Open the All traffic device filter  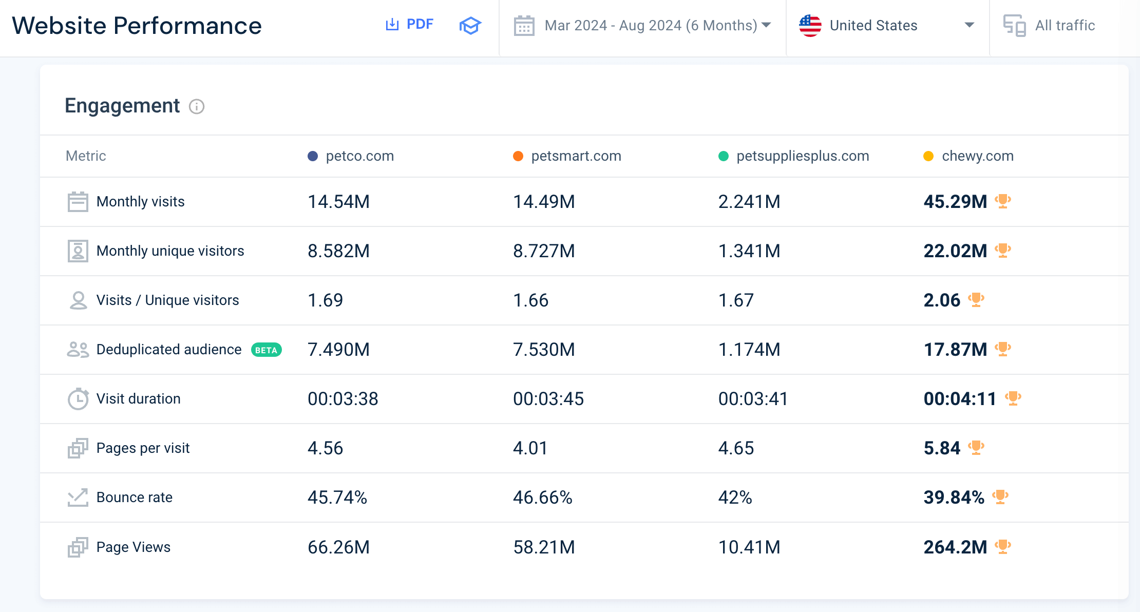[x=1049, y=25]
